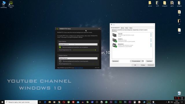The image size is (185, 104).
Task: Select the Воспроизведение tab in Sound dialog
Action: coord(115,28)
